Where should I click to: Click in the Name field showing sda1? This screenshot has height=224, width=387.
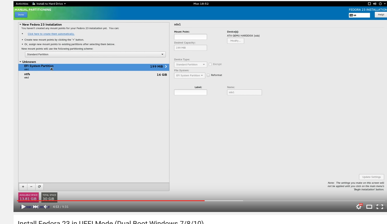(x=245, y=92)
